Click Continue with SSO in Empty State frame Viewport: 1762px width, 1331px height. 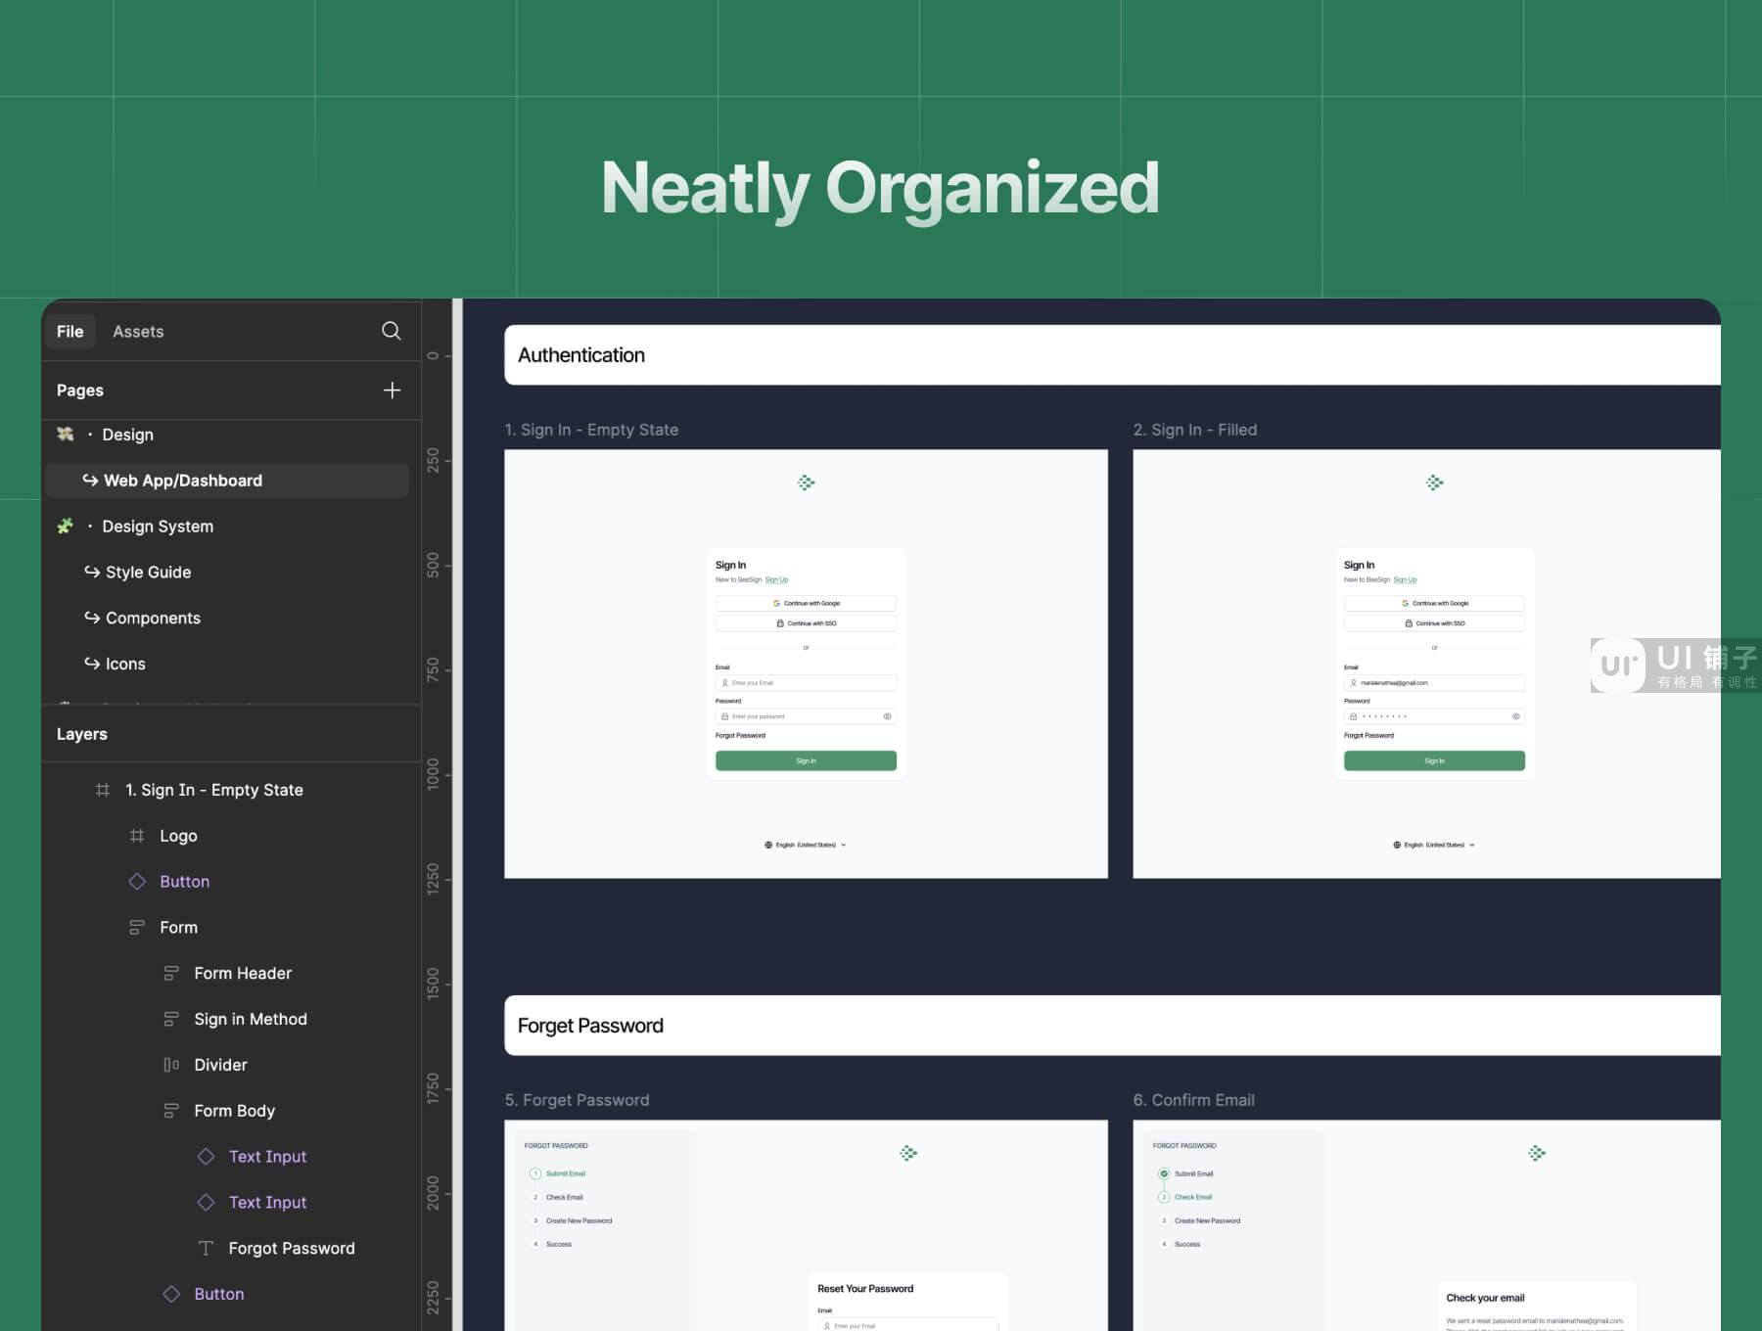(806, 623)
